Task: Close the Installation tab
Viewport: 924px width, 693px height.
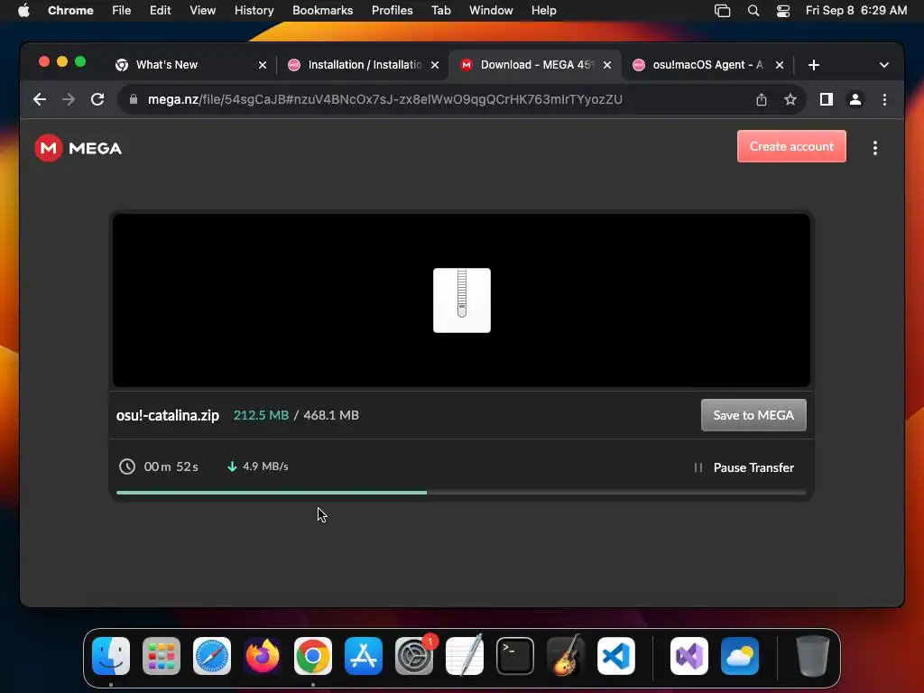Action: pyautogui.click(x=435, y=65)
